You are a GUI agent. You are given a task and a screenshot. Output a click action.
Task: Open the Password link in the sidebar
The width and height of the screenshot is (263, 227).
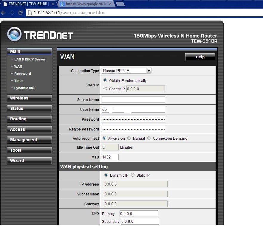(23, 74)
